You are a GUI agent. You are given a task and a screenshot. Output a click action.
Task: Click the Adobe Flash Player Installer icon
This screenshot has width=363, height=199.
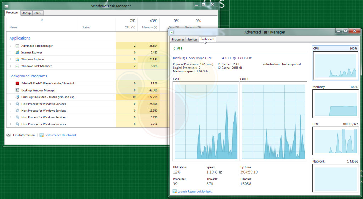[17, 83]
